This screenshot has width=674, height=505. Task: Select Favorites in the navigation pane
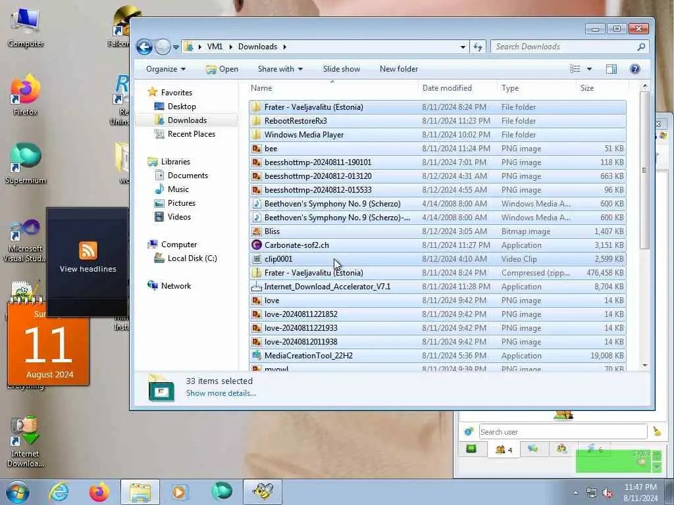coord(176,92)
